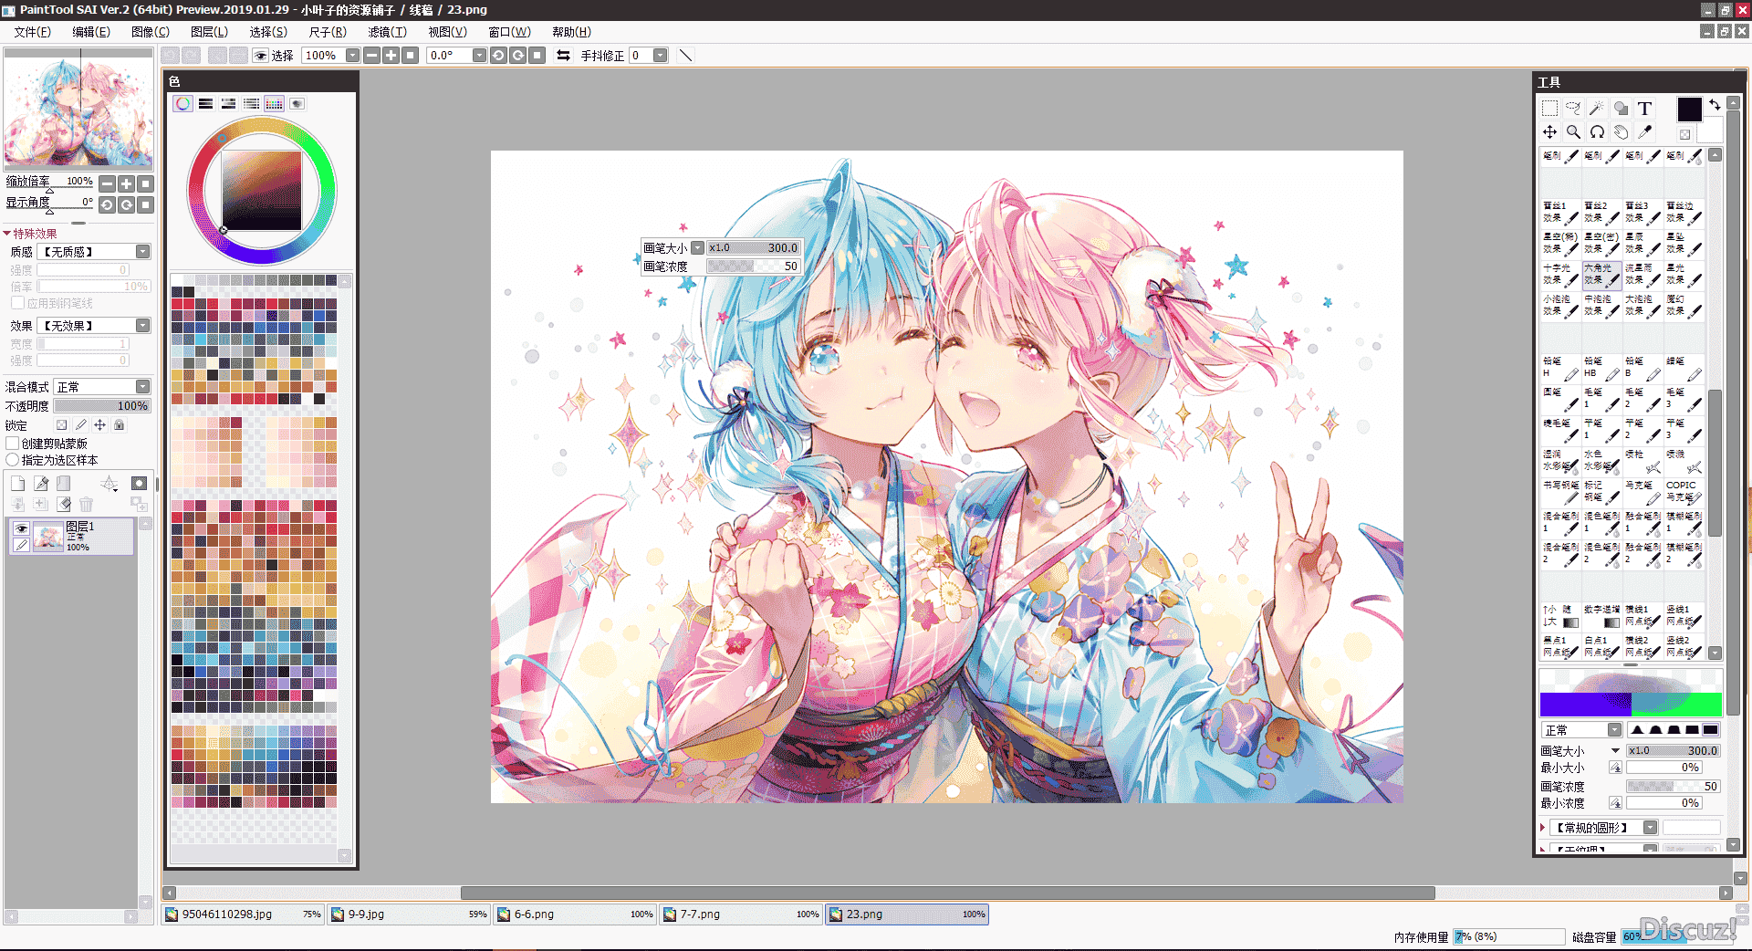Click the foreground color swatch
1752x951 pixels.
pyautogui.click(x=1689, y=110)
